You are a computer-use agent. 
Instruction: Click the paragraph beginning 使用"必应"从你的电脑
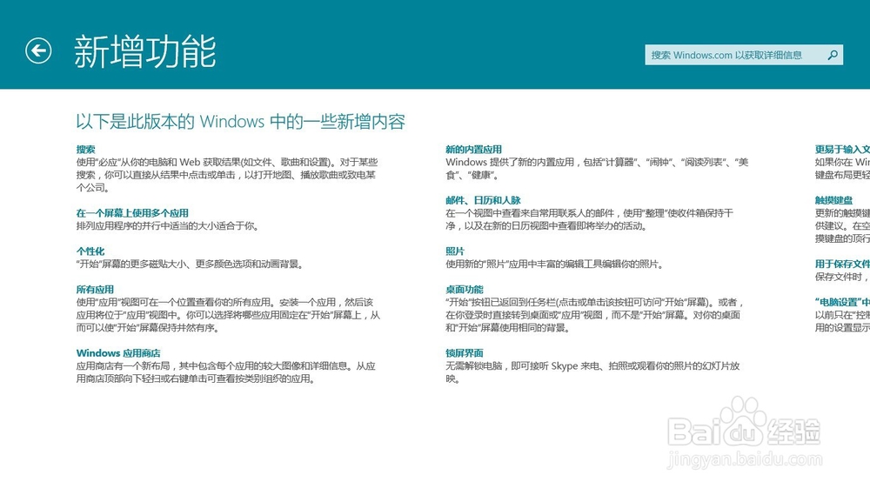(227, 175)
